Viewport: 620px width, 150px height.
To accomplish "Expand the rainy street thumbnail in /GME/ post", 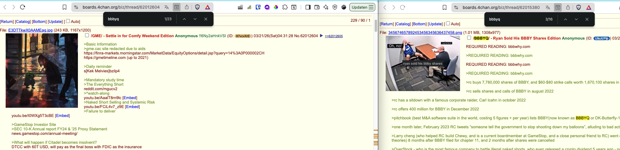I will click(x=42, y=71).
